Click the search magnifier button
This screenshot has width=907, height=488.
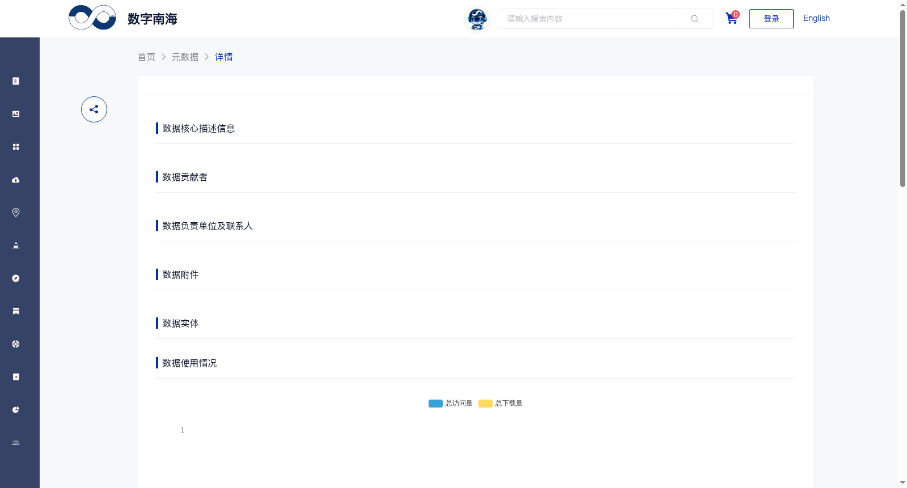click(x=694, y=19)
